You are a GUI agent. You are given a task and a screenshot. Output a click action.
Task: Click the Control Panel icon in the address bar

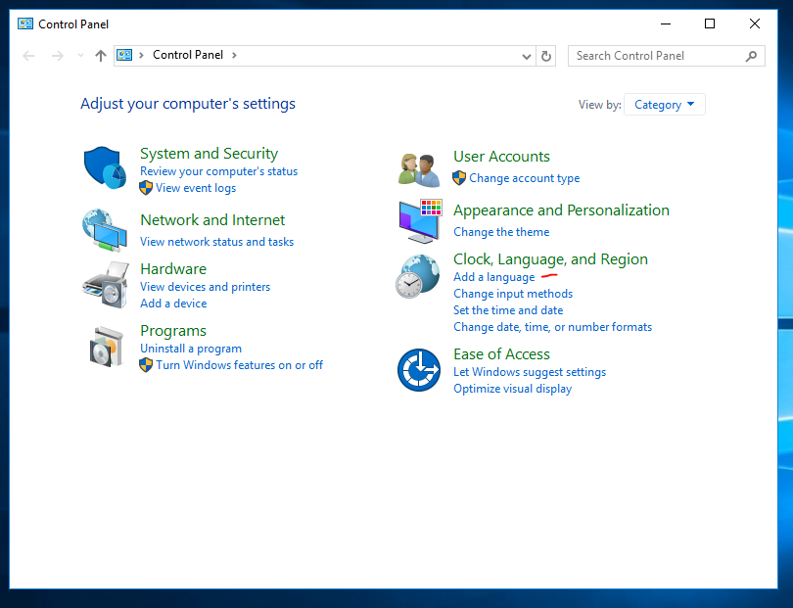coord(124,55)
